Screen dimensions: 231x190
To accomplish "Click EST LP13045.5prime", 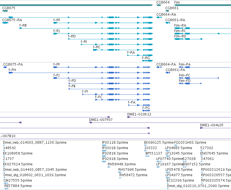I will (x=179, y=153).
